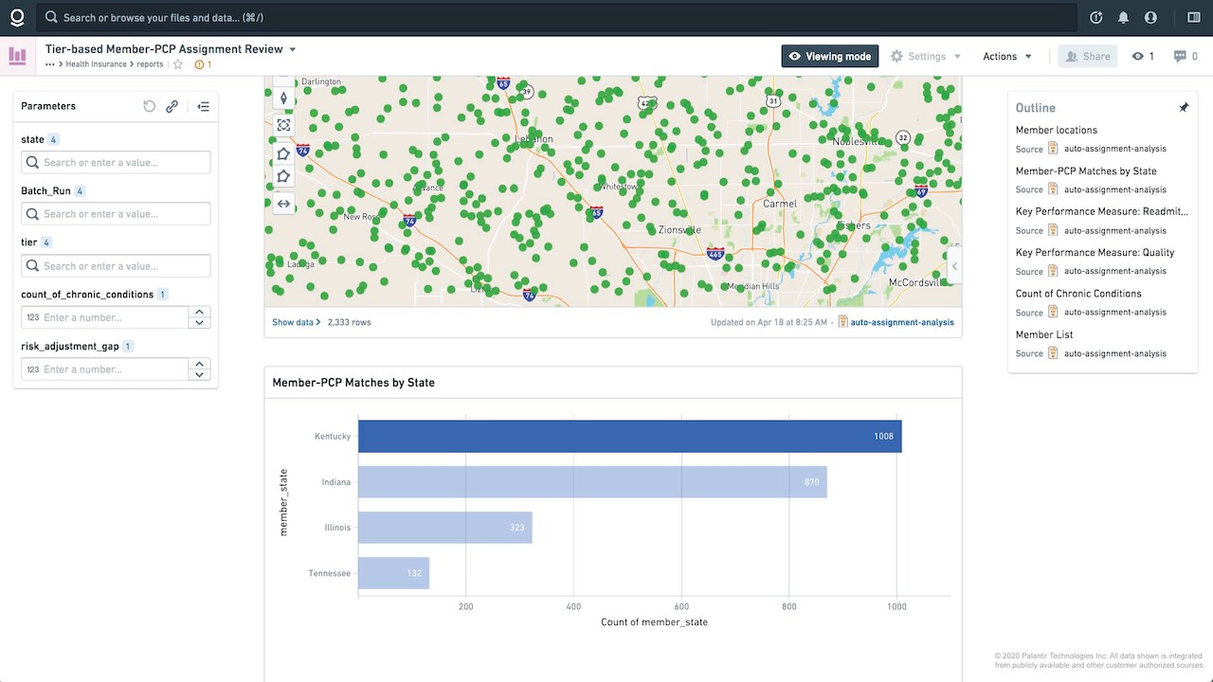Screen dimensions: 1213x682
Task: Open the Settings dropdown
Action: [x=926, y=57]
